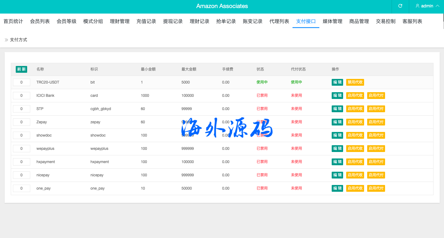
Task: Click the green 刷新 button
Action: click(x=21, y=69)
